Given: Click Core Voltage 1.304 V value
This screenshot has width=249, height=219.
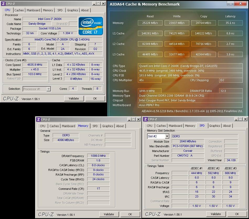Looking at the screenshot, I should 68,33.
